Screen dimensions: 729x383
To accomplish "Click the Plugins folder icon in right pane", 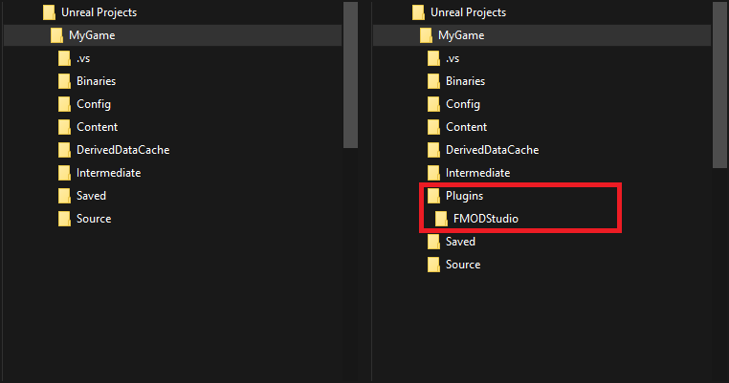I will tap(433, 196).
